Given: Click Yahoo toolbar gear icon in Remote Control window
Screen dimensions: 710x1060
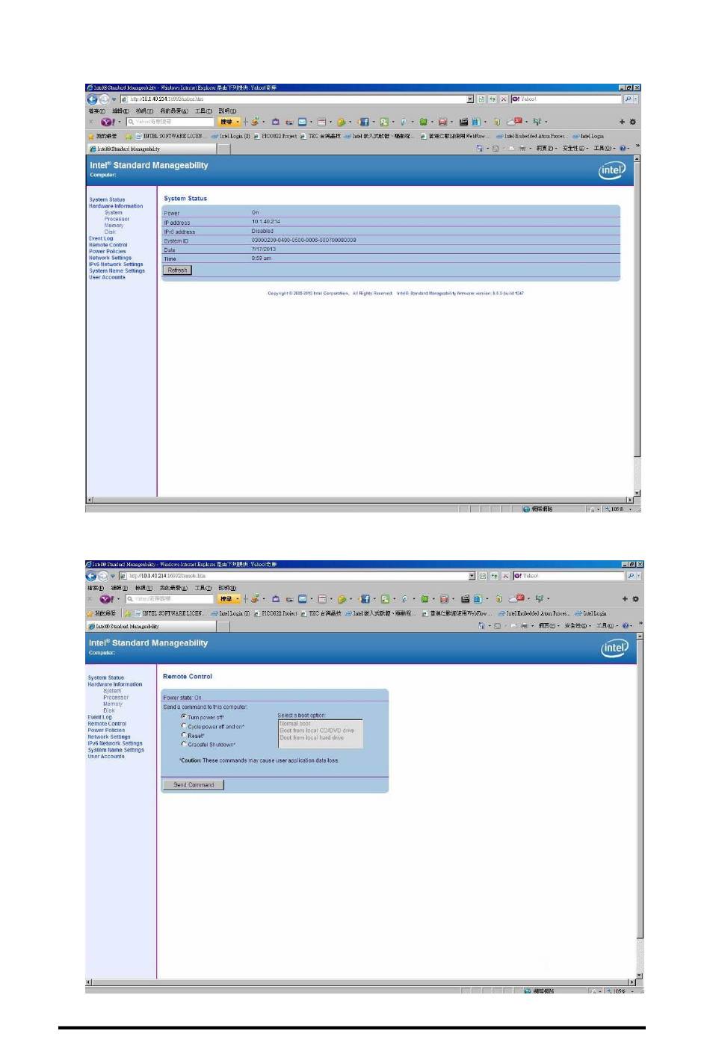Looking at the screenshot, I should (x=636, y=599).
